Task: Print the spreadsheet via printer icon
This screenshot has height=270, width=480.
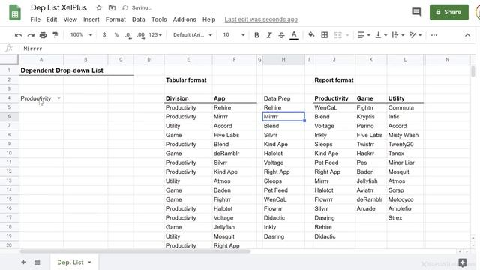Action: point(43,35)
